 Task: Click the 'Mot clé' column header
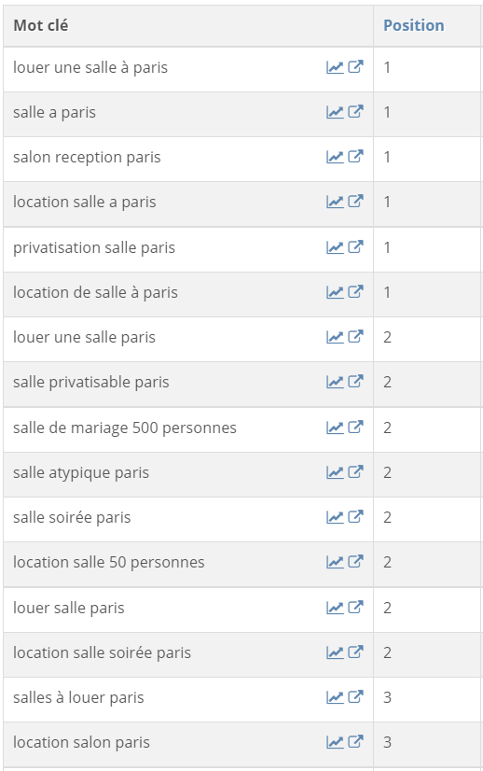click(x=41, y=25)
